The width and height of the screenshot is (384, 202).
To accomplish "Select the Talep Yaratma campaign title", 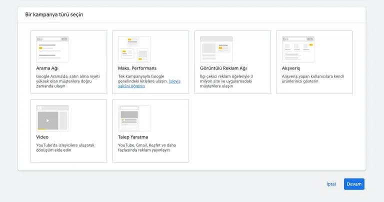I will coord(133,137).
